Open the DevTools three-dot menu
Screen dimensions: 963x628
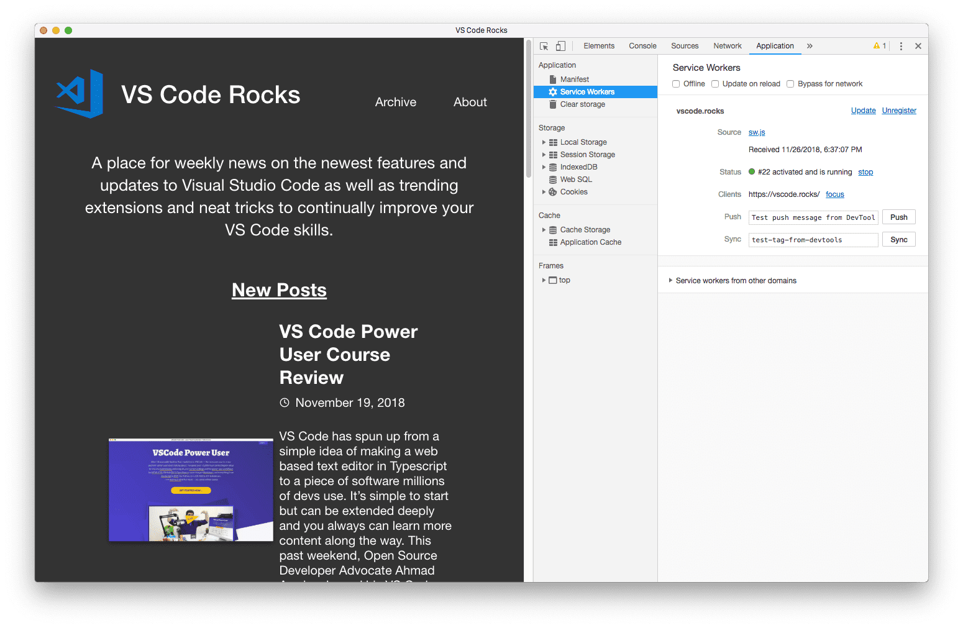[901, 46]
